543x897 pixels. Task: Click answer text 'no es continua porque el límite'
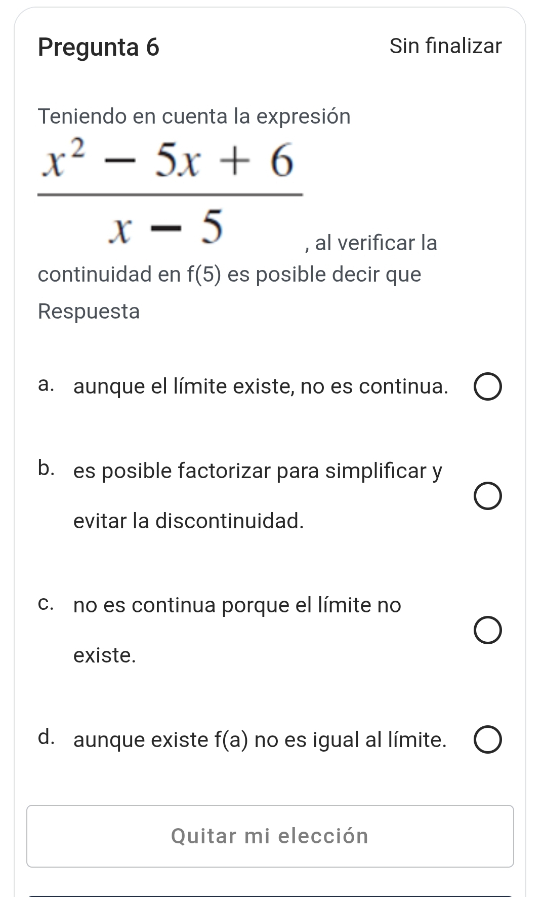(237, 605)
